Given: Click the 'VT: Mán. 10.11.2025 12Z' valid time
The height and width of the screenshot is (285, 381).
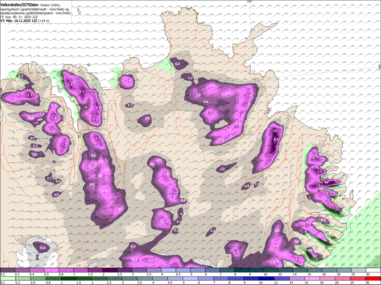Looking at the screenshot, I should point(18,21).
